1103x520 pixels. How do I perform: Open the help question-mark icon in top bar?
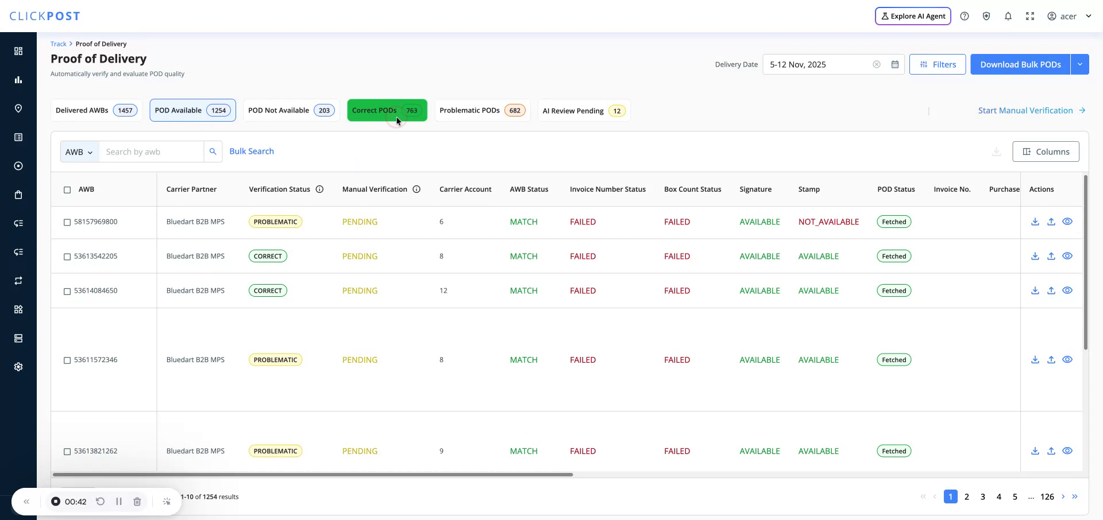click(x=965, y=15)
